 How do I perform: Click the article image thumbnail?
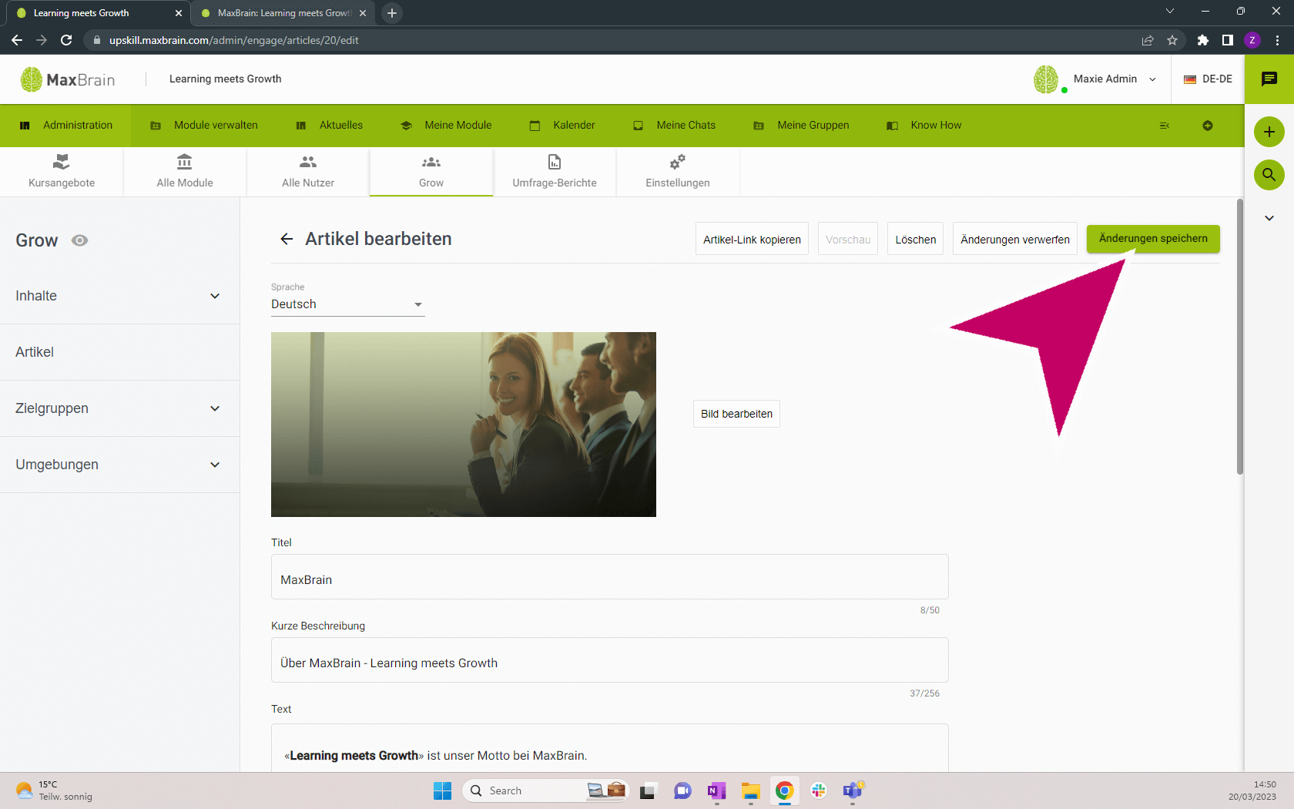click(x=464, y=425)
